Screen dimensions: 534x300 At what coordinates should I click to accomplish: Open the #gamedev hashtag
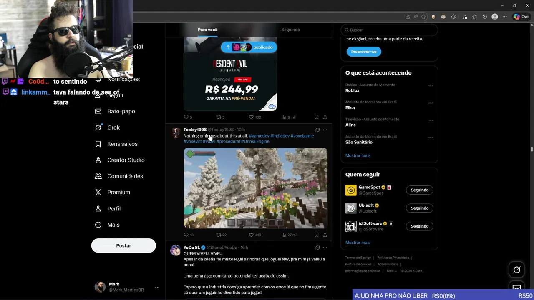[259, 136]
